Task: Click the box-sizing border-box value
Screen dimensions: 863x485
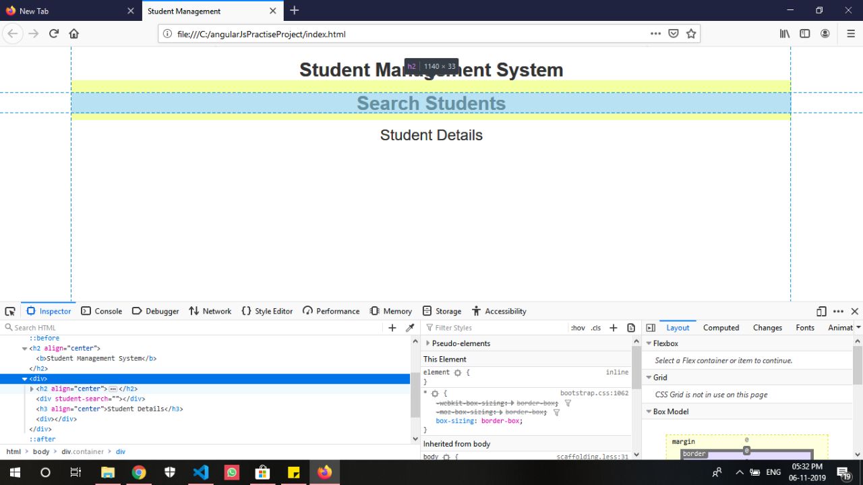Action: point(502,421)
